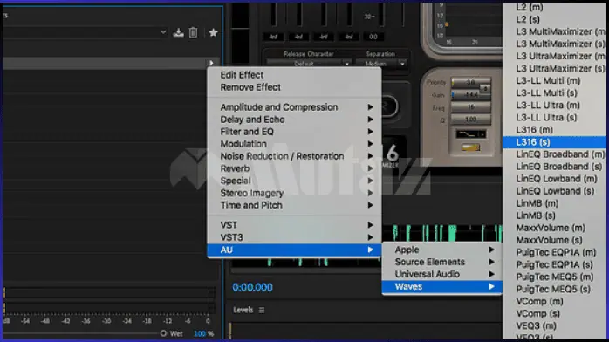The image size is (609, 342).
Task: Click the Q value field
Action: (471, 120)
